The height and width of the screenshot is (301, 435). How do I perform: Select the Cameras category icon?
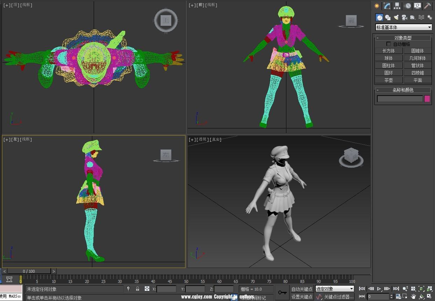coord(404,17)
